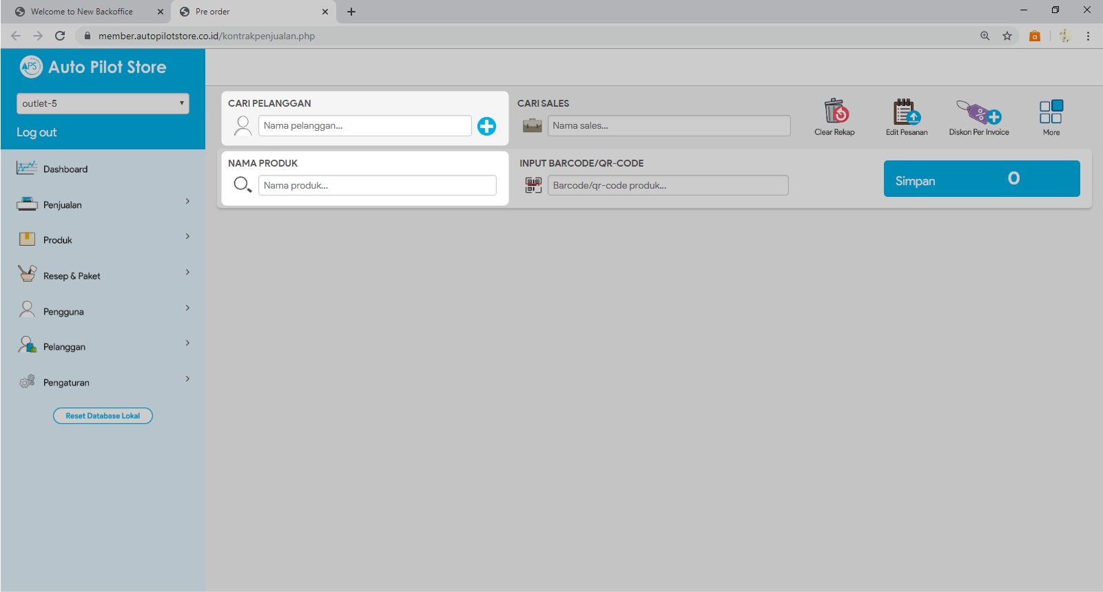Click the product search magnifier icon

click(x=243, y=184)
